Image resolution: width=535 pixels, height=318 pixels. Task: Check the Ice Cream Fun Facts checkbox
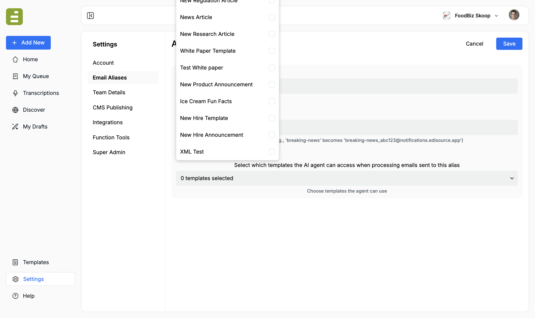click(x=272, y=101)
